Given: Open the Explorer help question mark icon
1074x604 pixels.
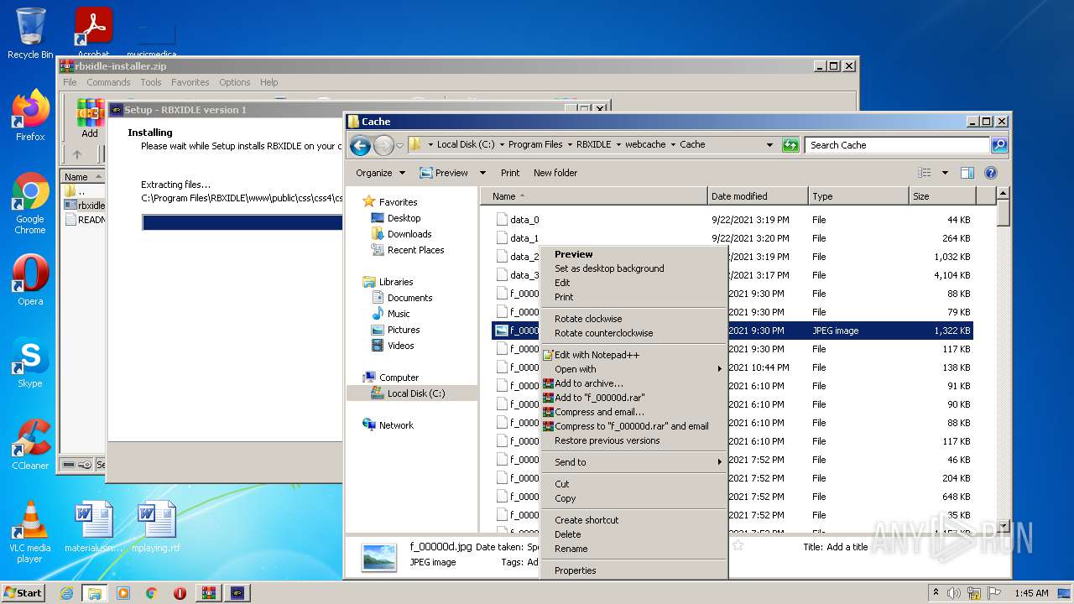Looking at the screenshot, I should click(990, 173).
